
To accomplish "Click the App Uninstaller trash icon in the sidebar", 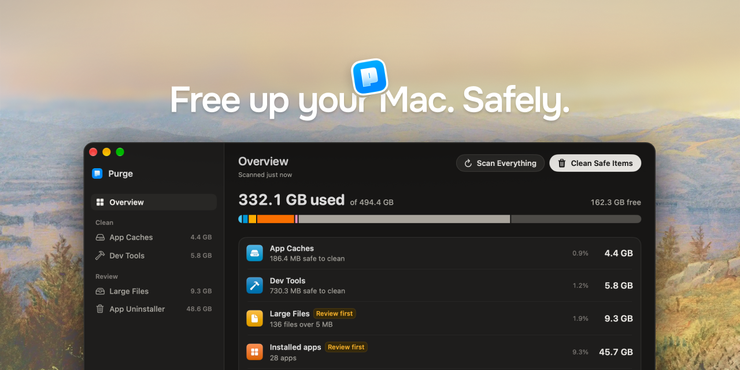I will point(100,309).
